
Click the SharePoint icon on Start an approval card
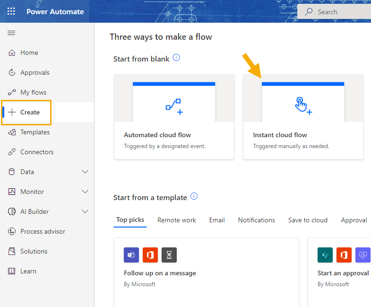[x=325, y=255]
